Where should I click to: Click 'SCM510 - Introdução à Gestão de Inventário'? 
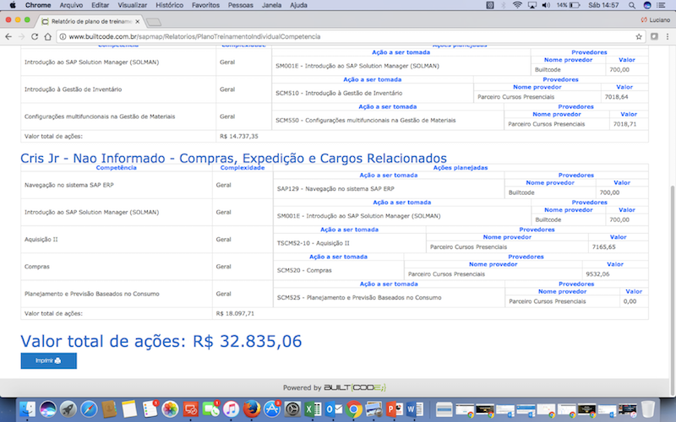pos(339,93)
